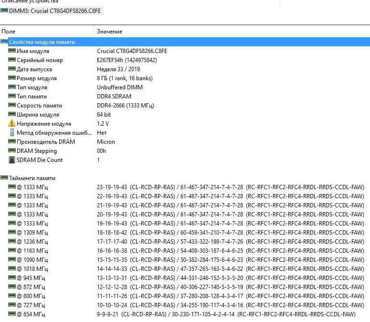
Task: Select timing row 17-17-17-40
Action: click(230, 242)
